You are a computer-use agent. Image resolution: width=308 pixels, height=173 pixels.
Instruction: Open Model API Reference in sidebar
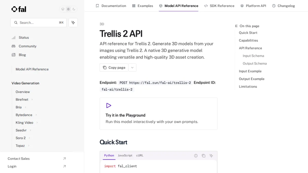click(x=32, y=69)
